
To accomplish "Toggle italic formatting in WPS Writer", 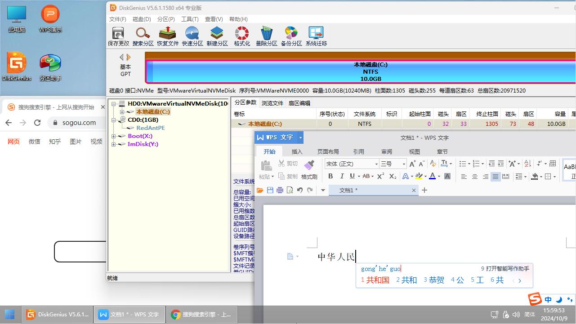I will [x=342, y=176].
